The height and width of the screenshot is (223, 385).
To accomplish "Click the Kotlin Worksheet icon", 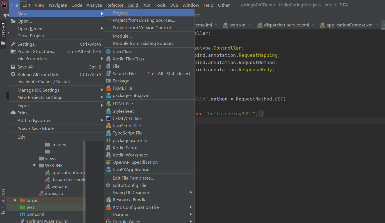I will pos(108,155).
